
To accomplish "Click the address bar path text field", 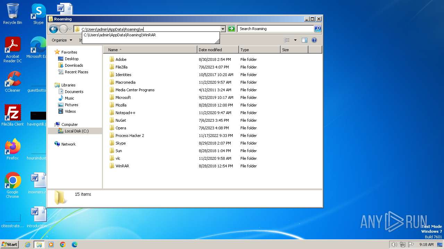I will point(147,29).
